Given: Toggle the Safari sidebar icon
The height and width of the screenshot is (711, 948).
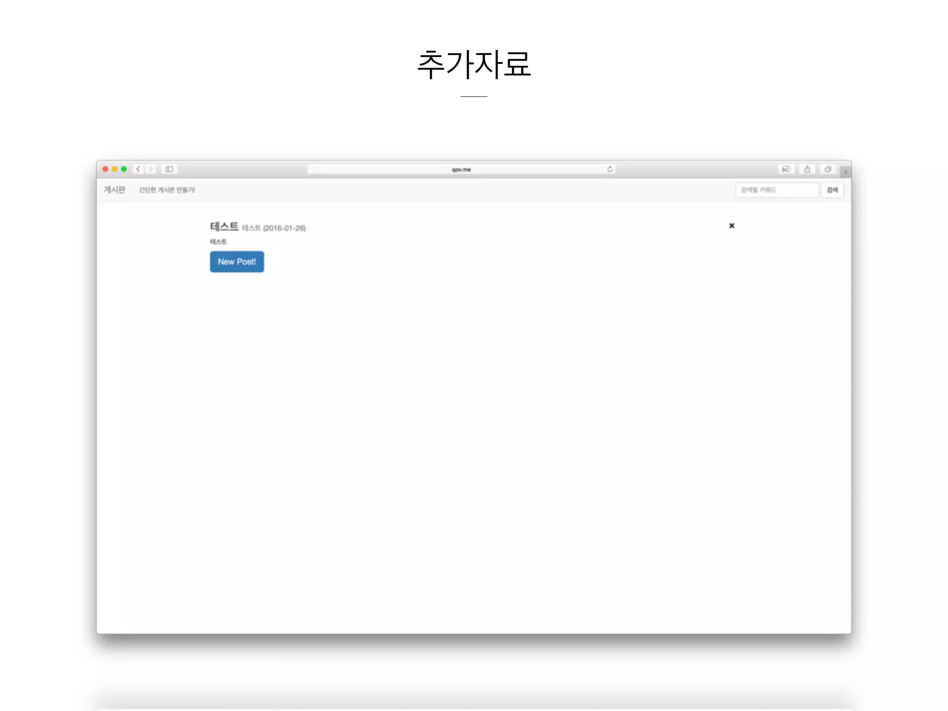Looking at the screenshot, I should pos(169,169).
